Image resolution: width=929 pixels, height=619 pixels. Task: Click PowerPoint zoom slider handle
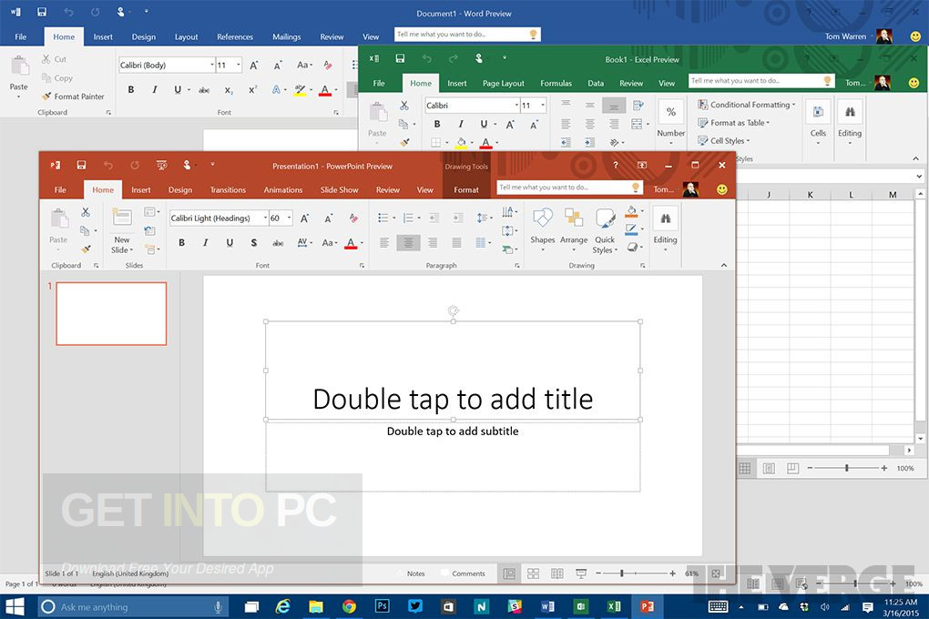621,573
